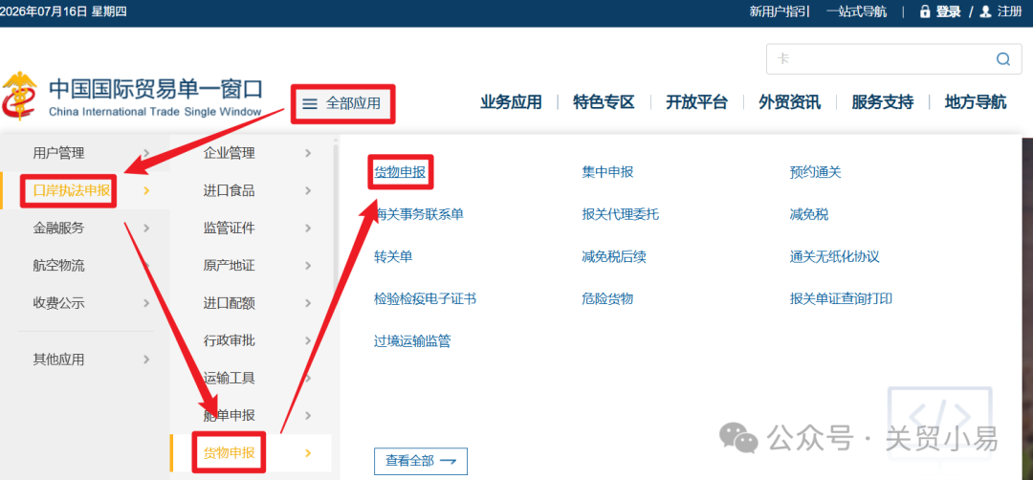This screenshot has width=1033, height=480.
Task: Select 进口配额 in the submenu
Action: [229, 303]
